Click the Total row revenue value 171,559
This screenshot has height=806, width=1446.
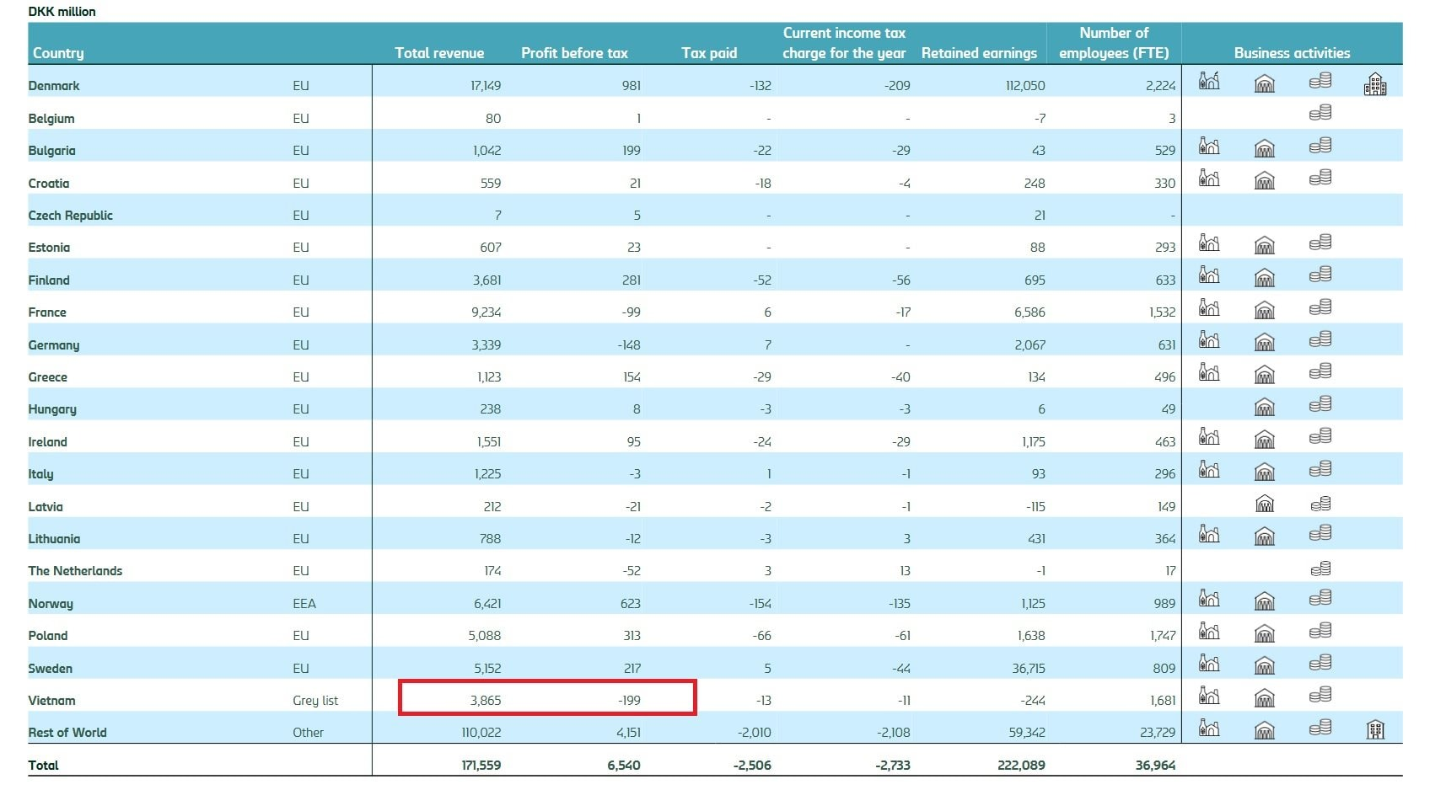point(481,766)
